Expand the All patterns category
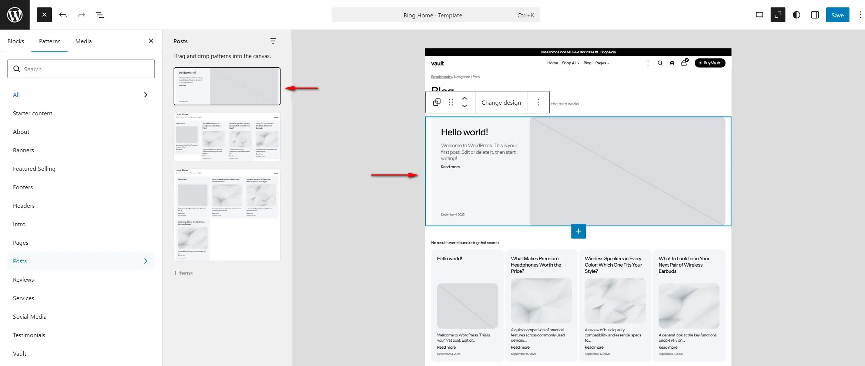865x366 pixels. (x=81, y=95)
